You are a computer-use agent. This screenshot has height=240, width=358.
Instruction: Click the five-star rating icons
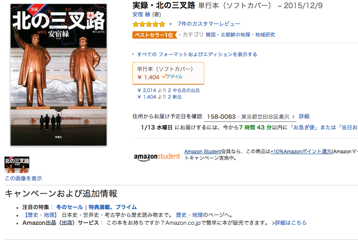tap(149, 24)
